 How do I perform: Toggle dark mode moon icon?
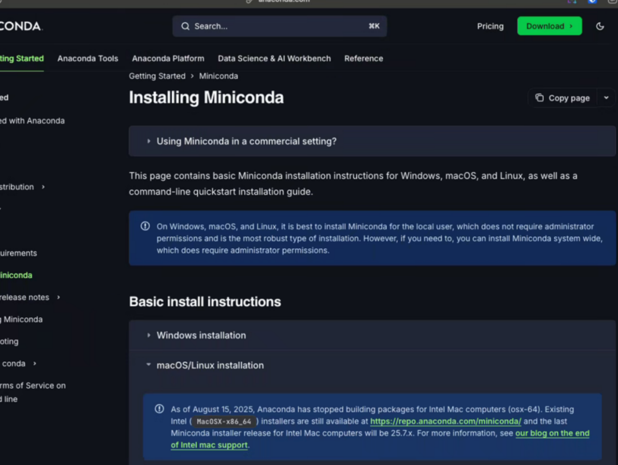pos(600,26)
